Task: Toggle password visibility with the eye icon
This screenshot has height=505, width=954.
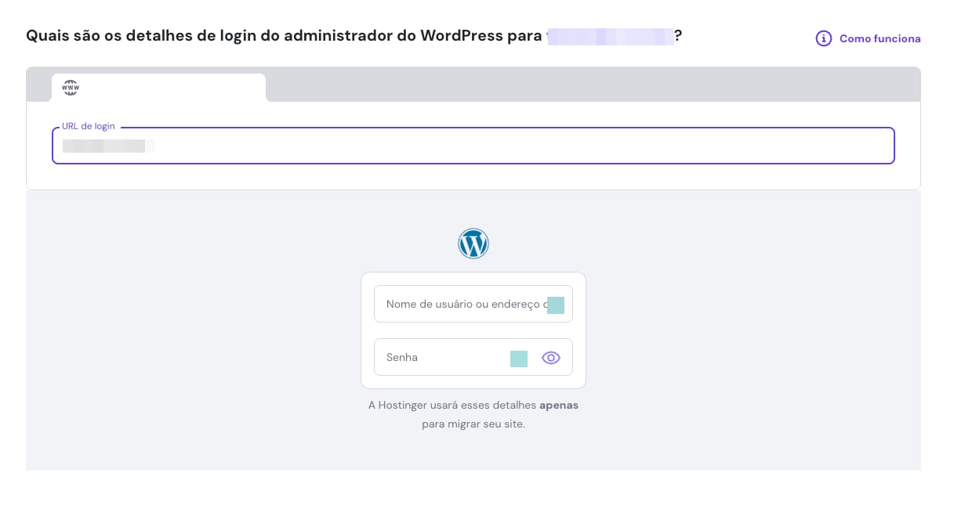Action: click(551, 358)
